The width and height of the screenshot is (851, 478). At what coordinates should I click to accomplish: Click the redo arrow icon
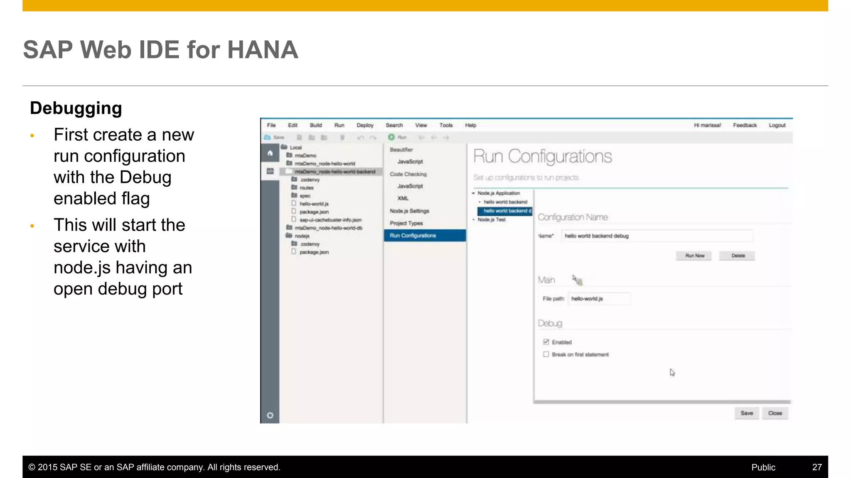(x=373, y=137)
